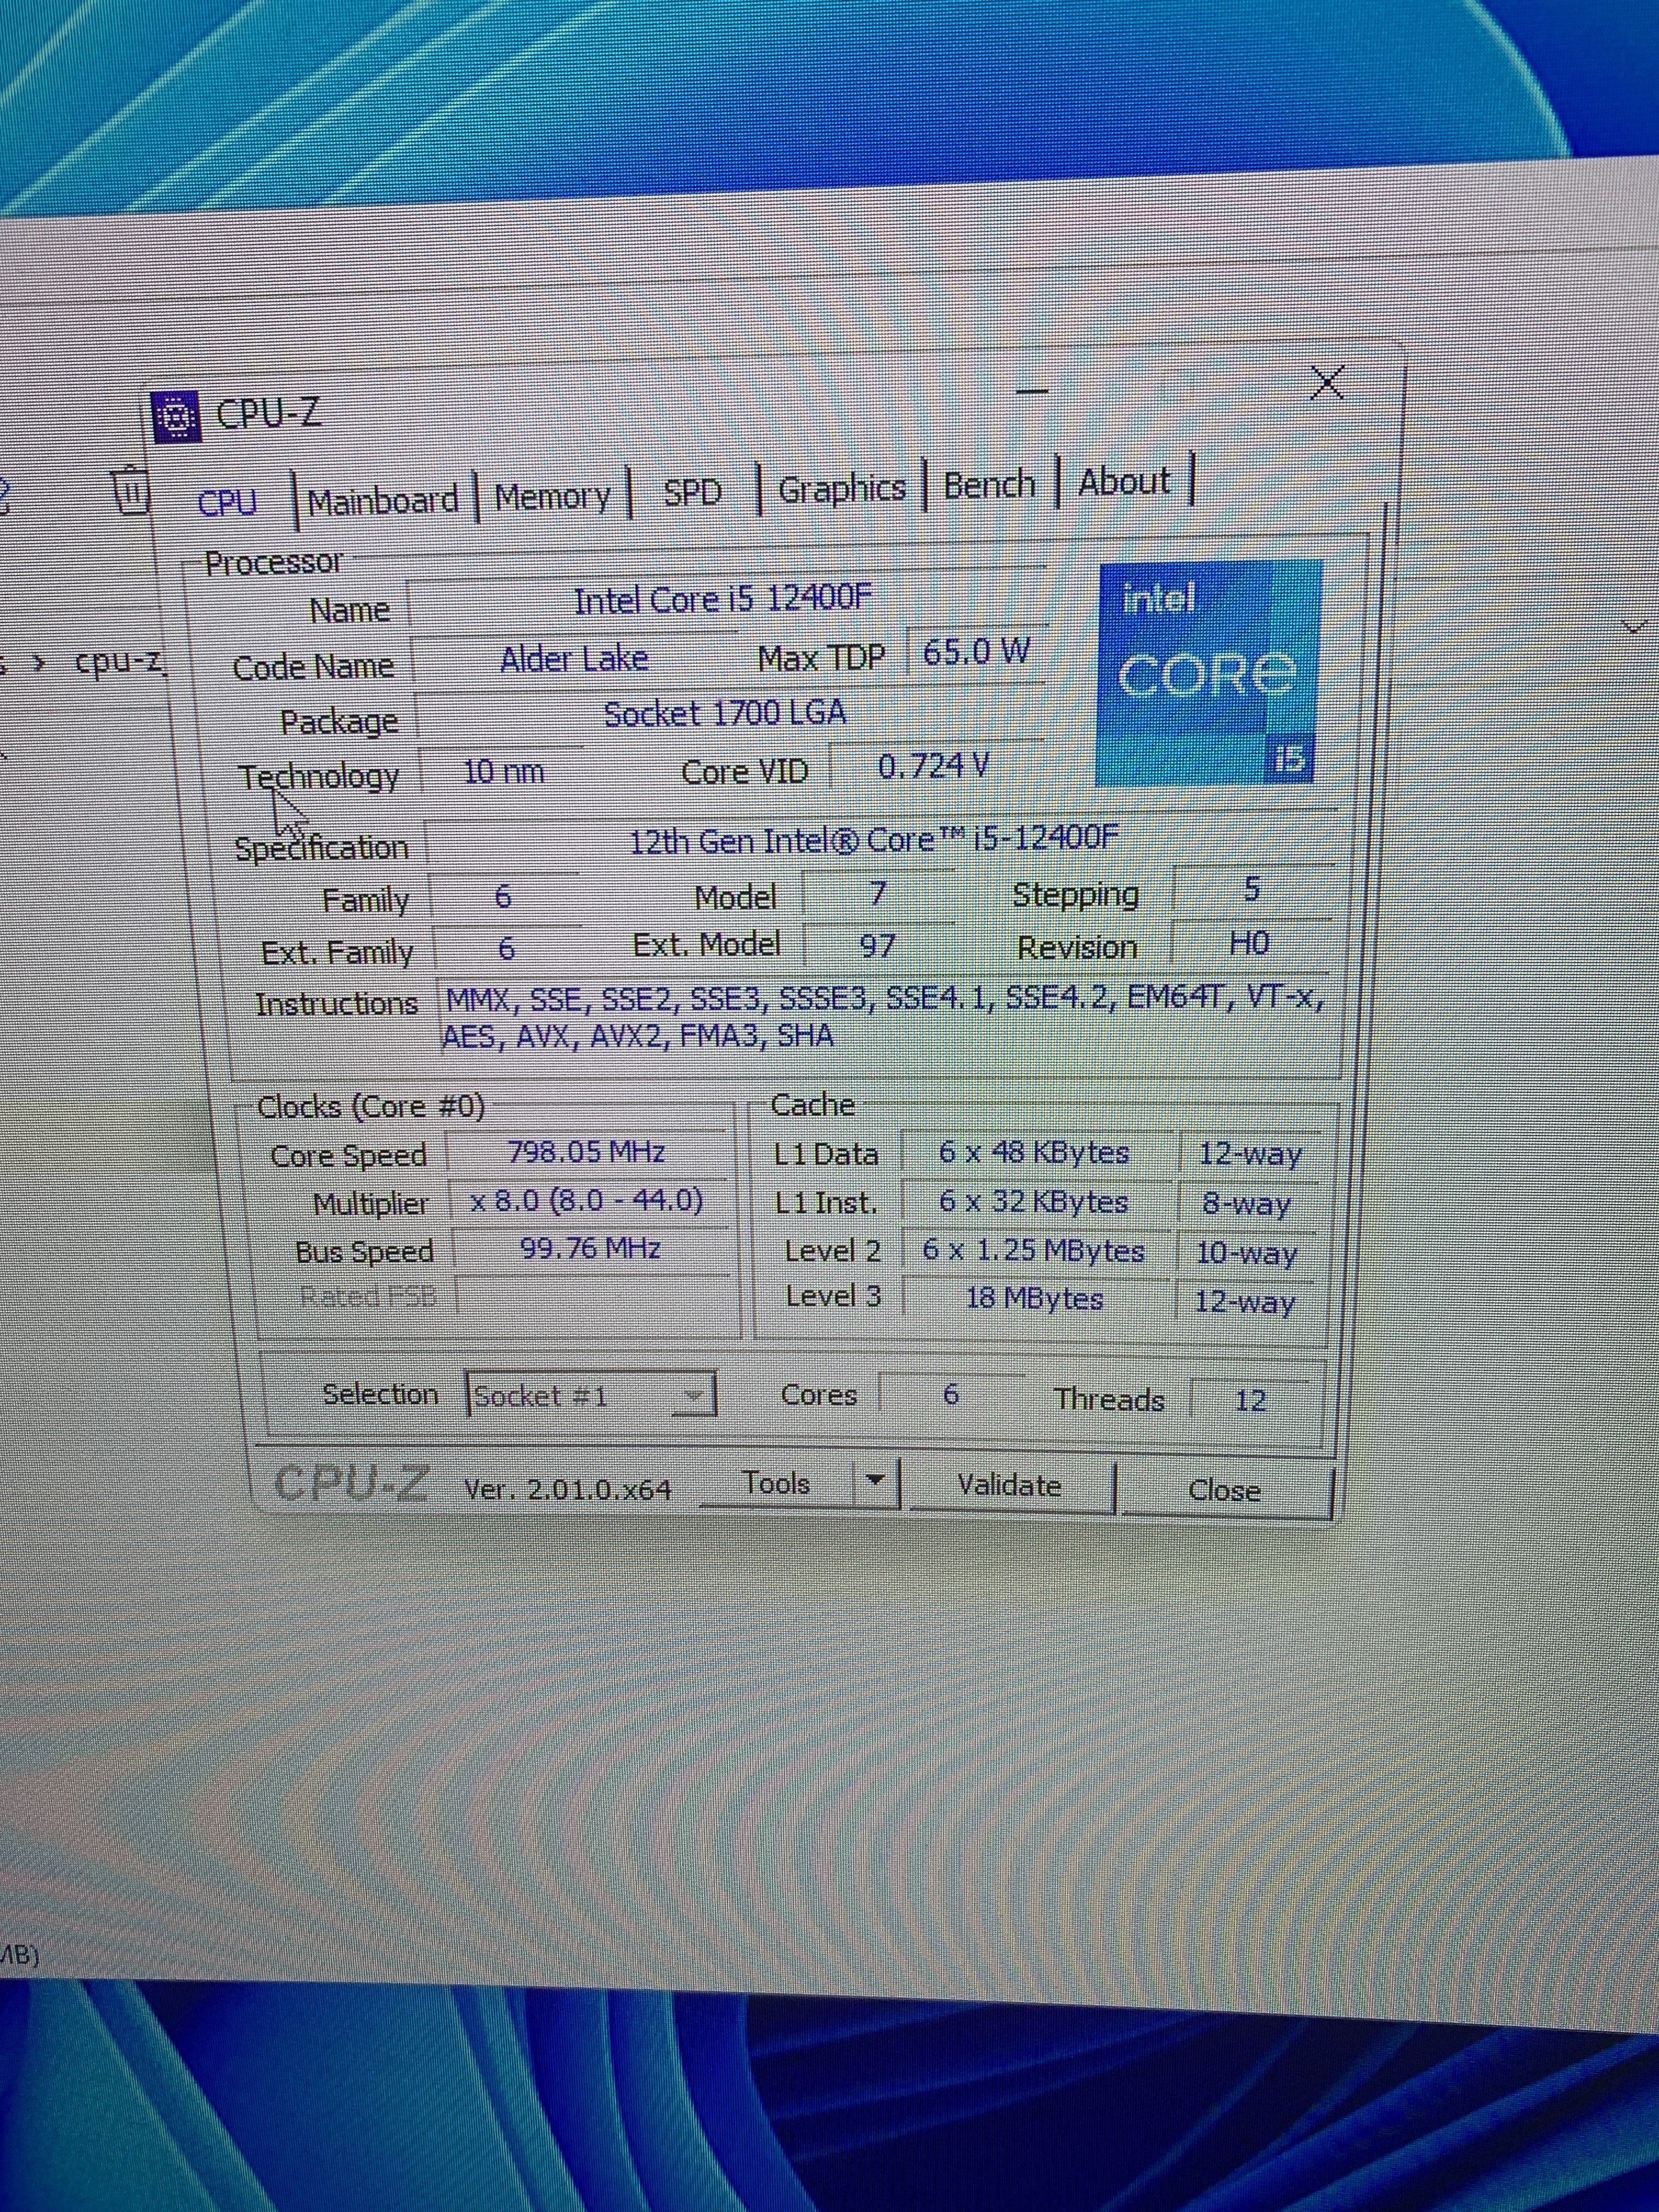The image size is (1659, 2212).
Task: Open the About tab
Action: 1123,482
